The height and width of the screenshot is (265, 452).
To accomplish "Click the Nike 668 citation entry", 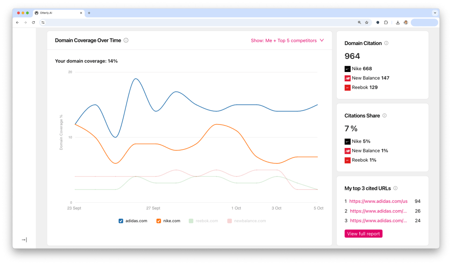I will tap(358, 69).
